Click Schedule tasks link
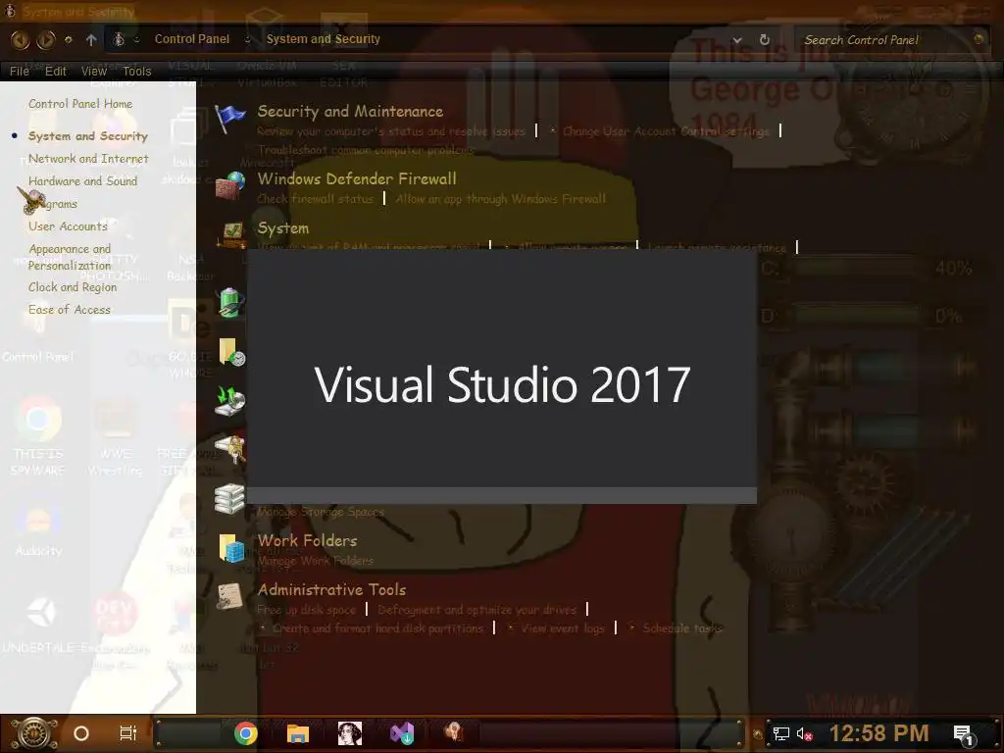 (x=682, y=628)
